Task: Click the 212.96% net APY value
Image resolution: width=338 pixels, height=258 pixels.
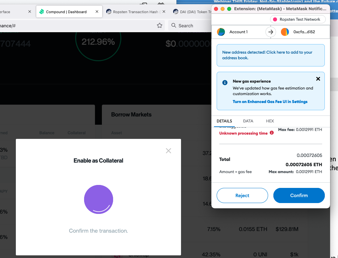Action: pos(98,42)
